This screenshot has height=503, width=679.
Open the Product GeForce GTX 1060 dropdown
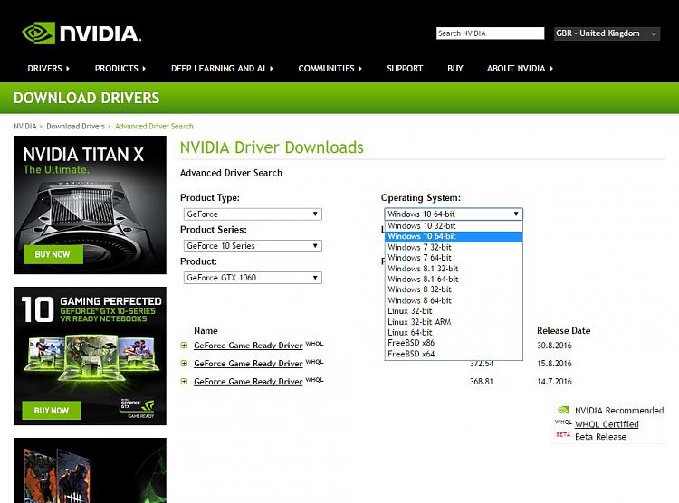pyautogui.click(x=253, y=278)
